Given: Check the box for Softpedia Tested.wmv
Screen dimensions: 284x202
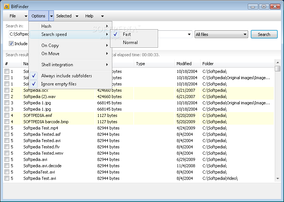Looking at the screenshot, I should point(7,153).
